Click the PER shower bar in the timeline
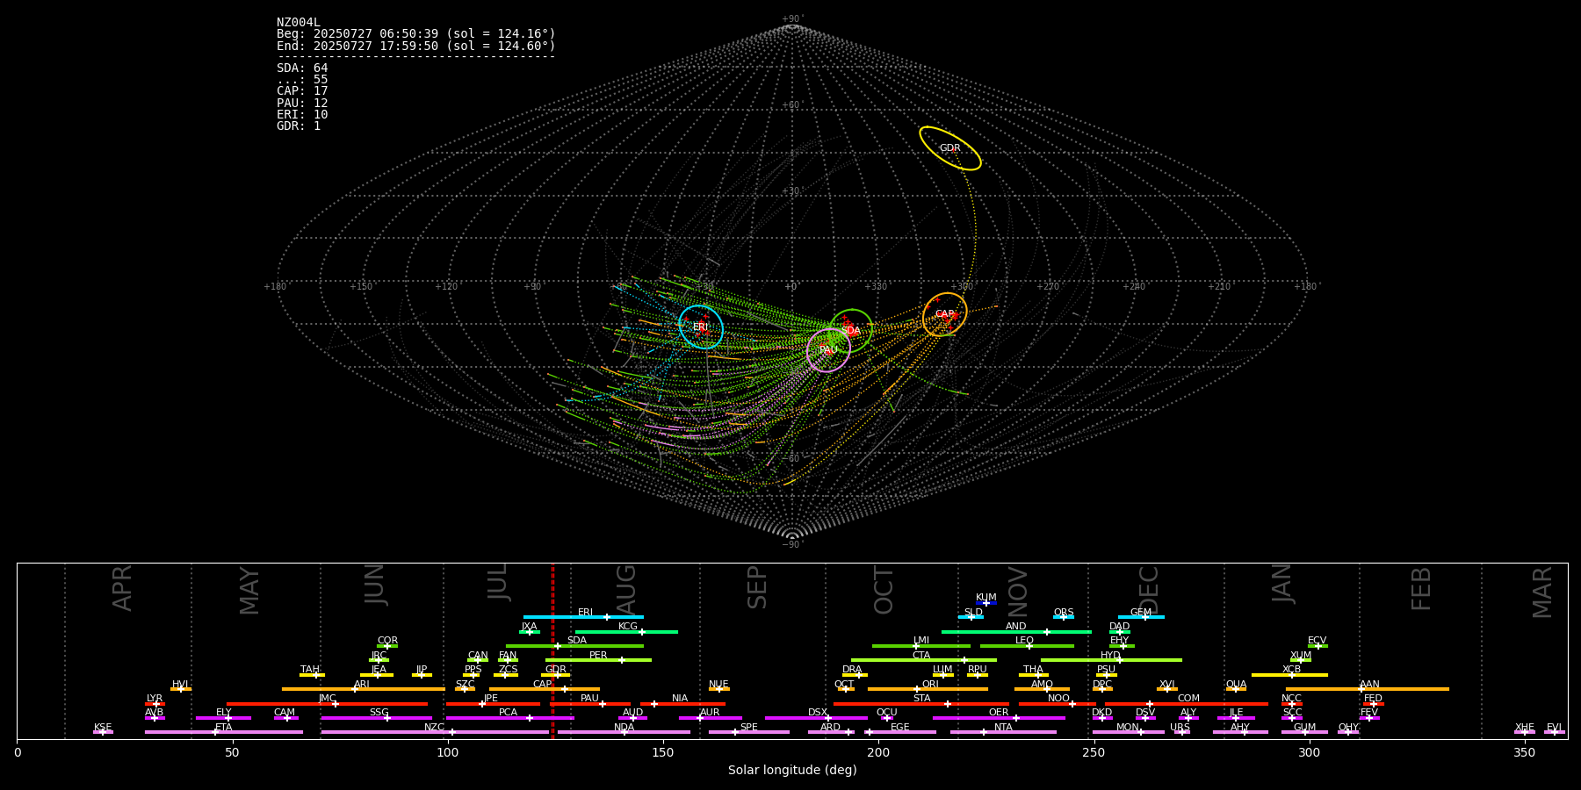This screenshot has width=1581, height=790. click(598, 660)
